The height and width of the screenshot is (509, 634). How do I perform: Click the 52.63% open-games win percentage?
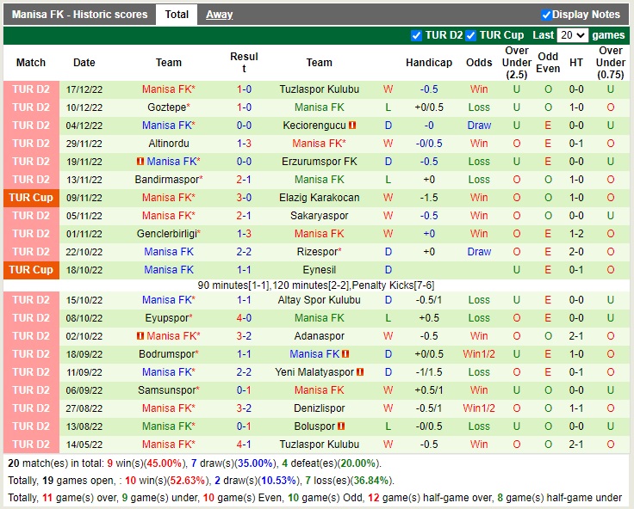point(187,481)
